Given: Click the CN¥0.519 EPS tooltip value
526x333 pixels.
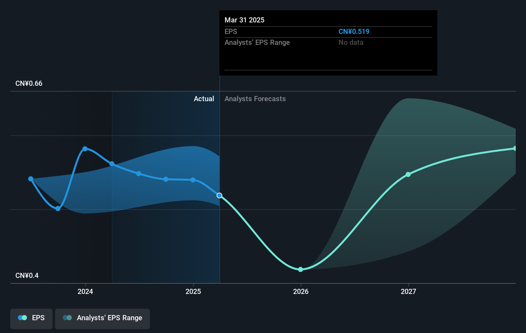Looking at the screenshot, I should 354,31.
